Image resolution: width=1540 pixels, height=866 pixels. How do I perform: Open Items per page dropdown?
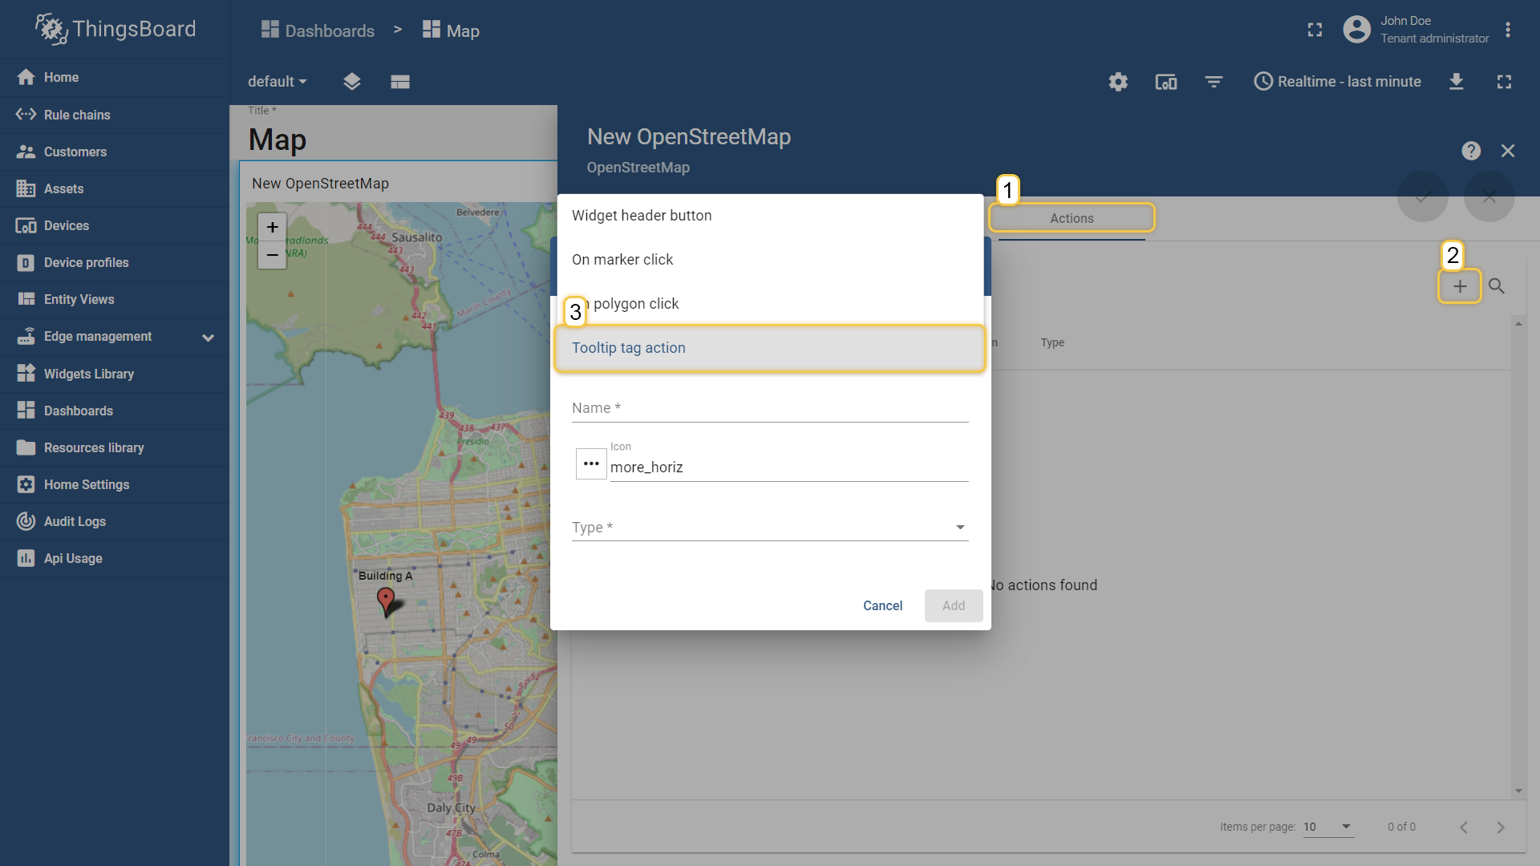click(1328, 827)
